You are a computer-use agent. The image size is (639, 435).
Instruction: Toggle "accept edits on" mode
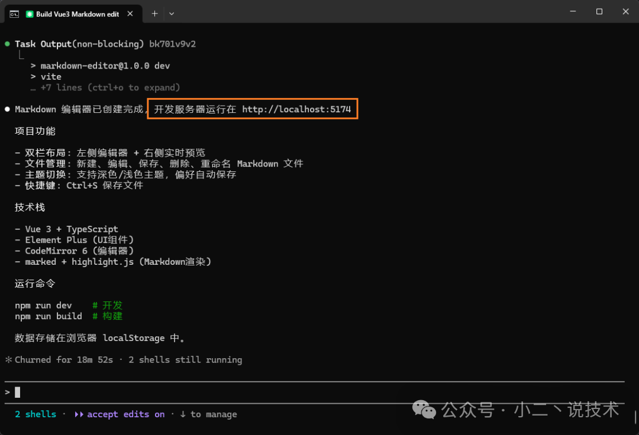pos(120,414)
